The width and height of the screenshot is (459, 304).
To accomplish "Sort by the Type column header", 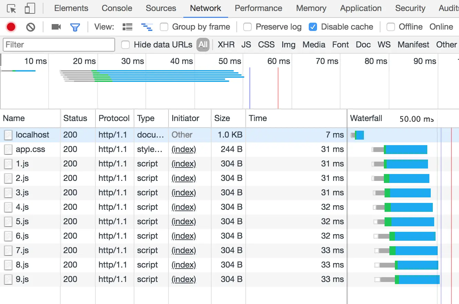I will point(151,118).
